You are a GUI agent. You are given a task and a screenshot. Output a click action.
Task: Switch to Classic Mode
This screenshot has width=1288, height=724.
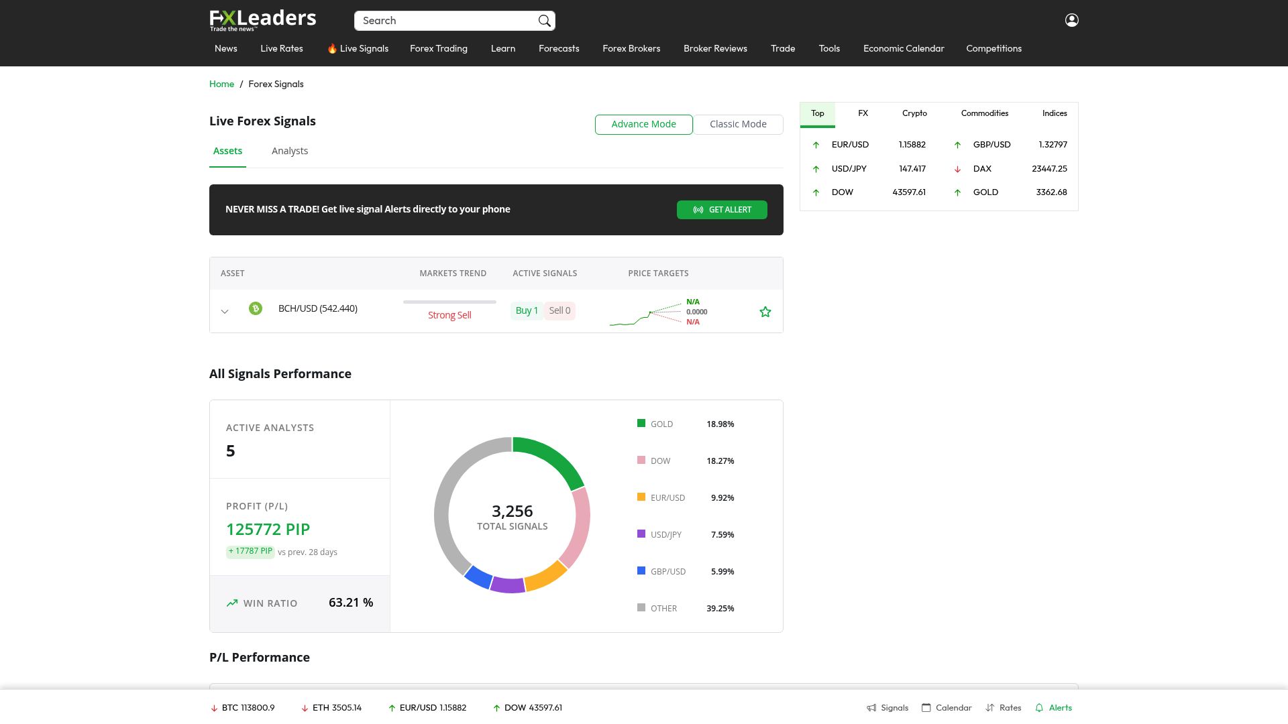(738, 124)
